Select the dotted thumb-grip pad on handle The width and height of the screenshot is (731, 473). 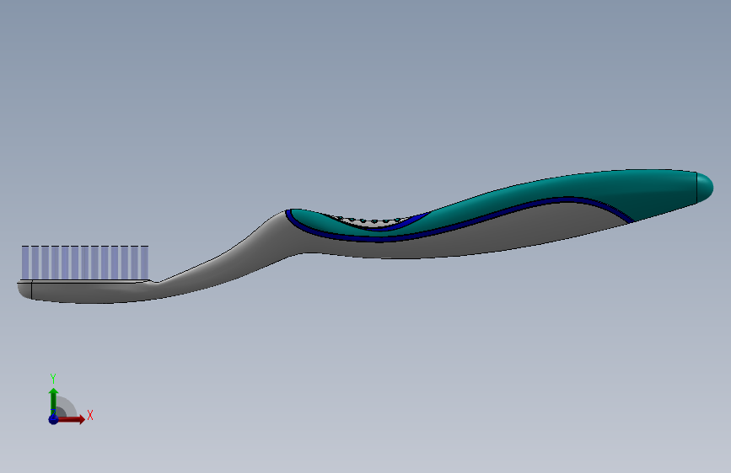[x=373, y=221]
